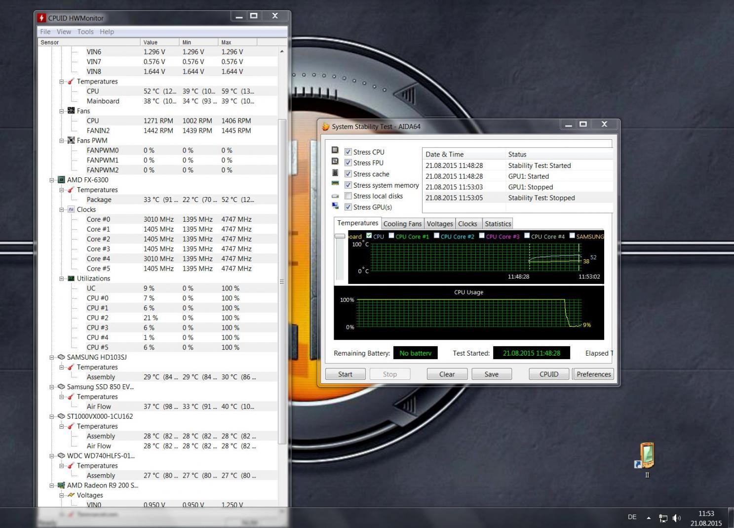
Task: Click the AMD Radeon R9 200 card icon
Action: (61, 485)
